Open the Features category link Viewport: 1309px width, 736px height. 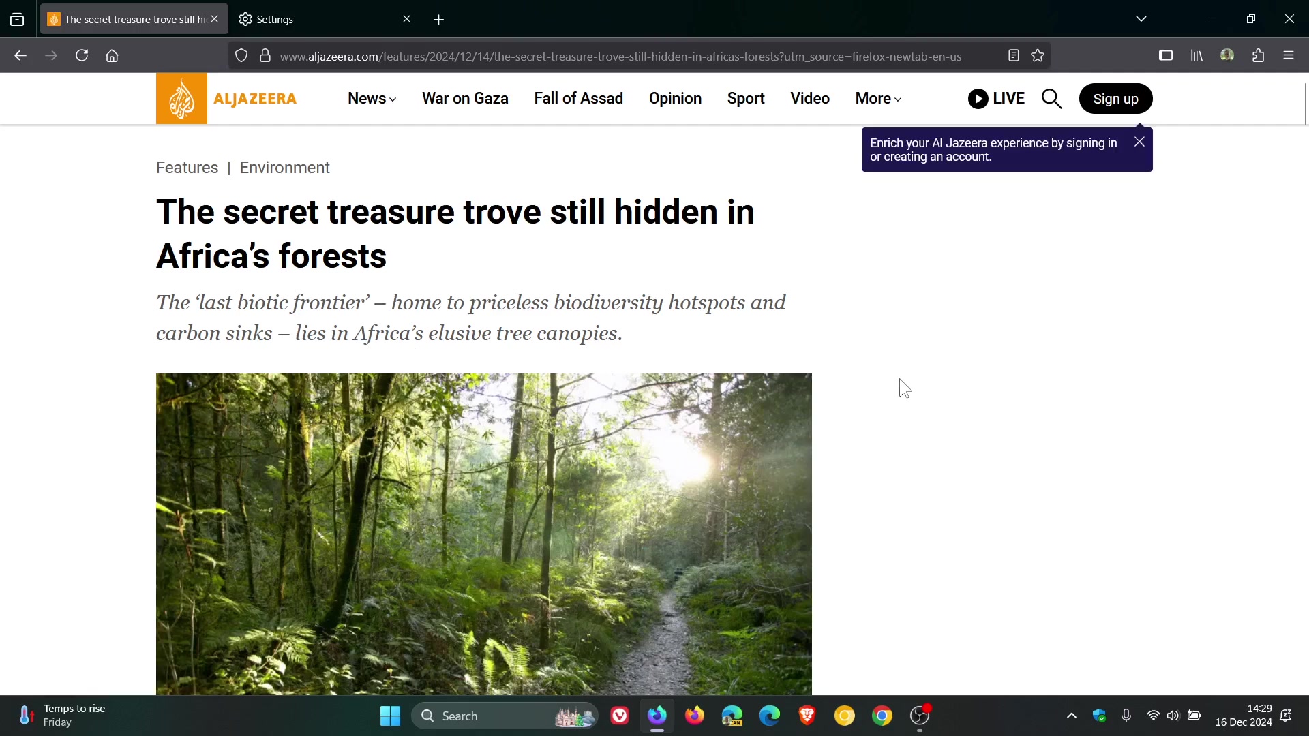coord(187,168)
